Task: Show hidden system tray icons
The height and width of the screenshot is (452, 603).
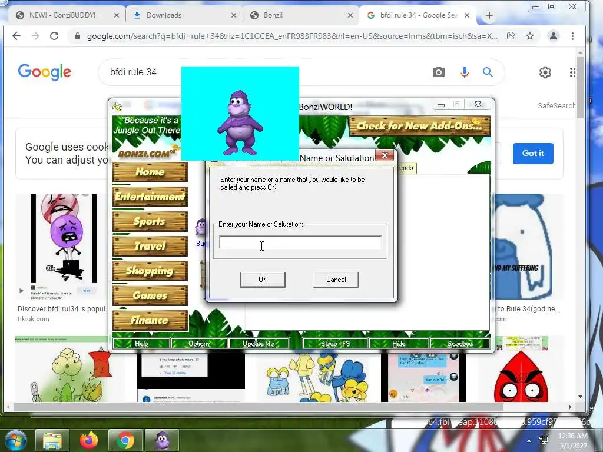Action: click(x=529, y=441)
